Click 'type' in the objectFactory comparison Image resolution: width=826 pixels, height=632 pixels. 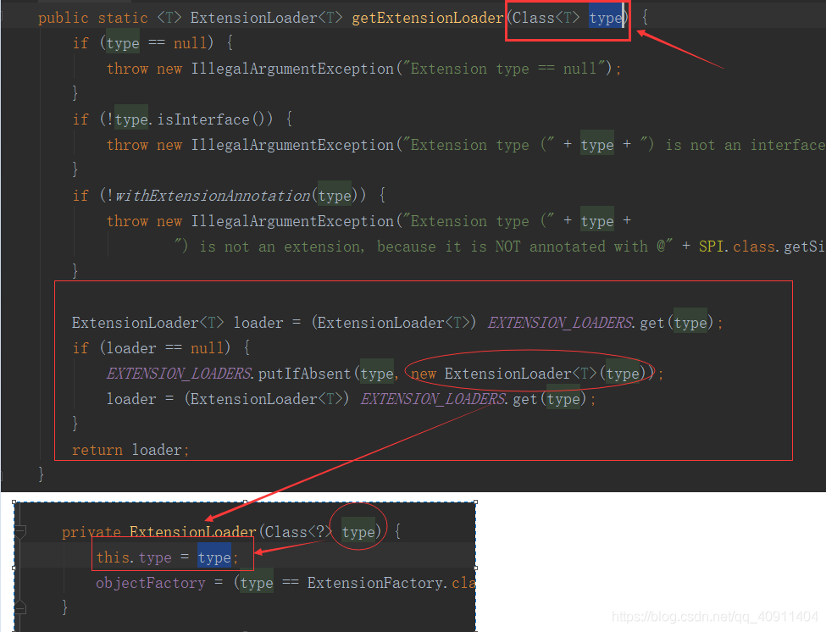click(x=257, y=583)
